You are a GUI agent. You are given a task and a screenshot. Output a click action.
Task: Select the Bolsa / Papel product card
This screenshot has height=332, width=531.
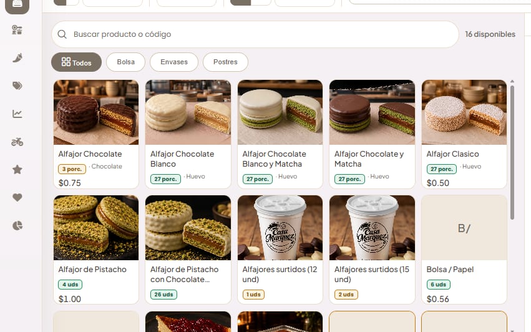[464, 250]
